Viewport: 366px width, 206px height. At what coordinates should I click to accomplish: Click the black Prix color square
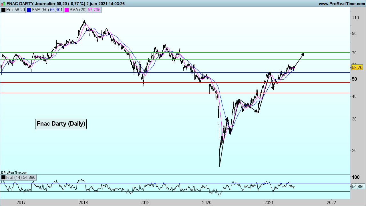coord(3,10)
